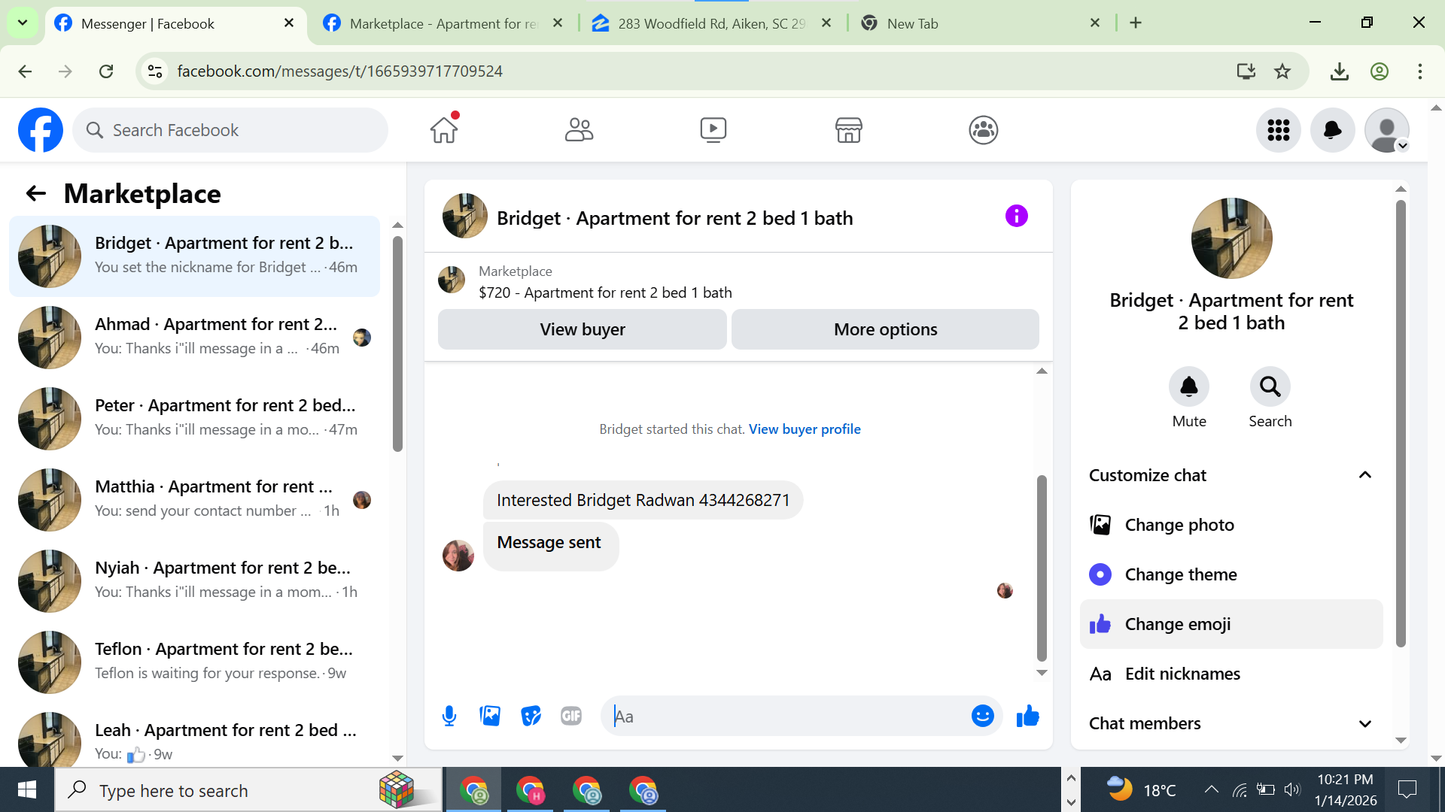1445x812 pixels.
Task: Attach a photo with image icon
Action: (x=490, y=716)
